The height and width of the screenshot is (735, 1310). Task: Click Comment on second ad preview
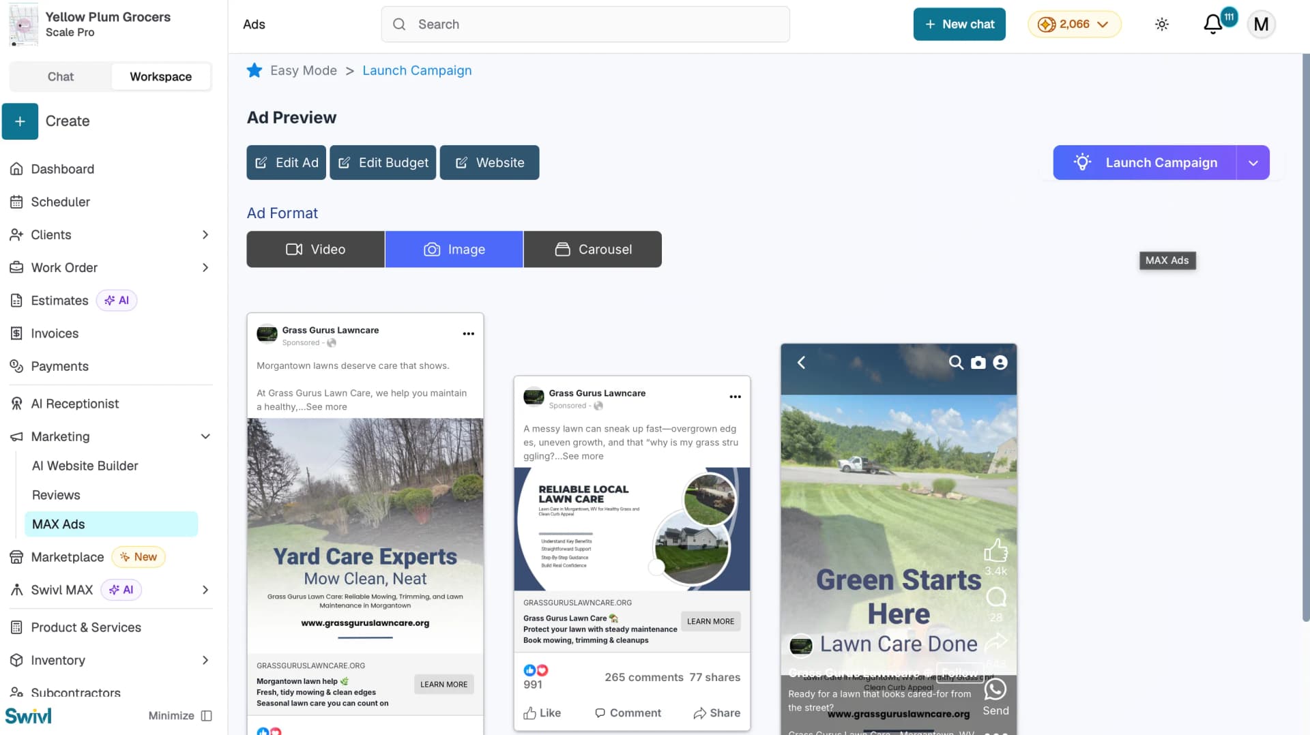pos(628,713)
